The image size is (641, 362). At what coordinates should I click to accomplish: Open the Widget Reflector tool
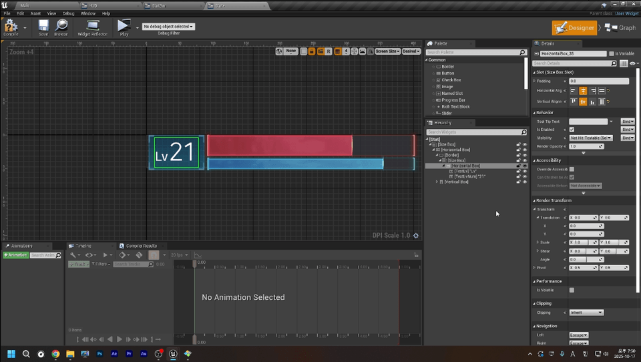click(x=93, y=26)
